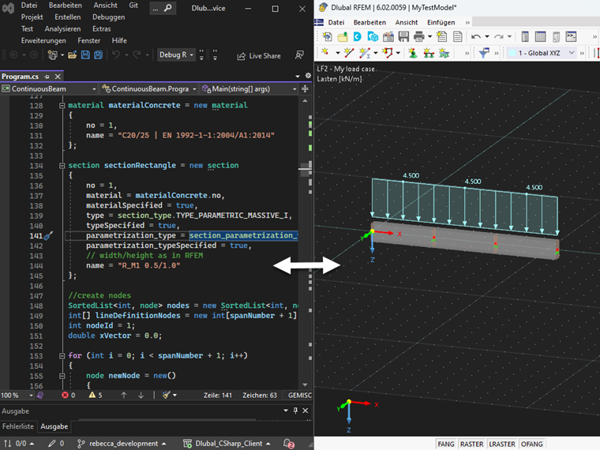The image size is (600, 450).
Task: Open the Einfügen menu in RFEM
Action: coord(441,22)
